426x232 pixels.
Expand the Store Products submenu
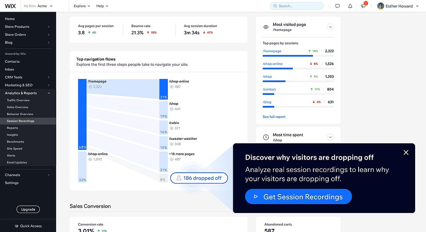(49, 27)
